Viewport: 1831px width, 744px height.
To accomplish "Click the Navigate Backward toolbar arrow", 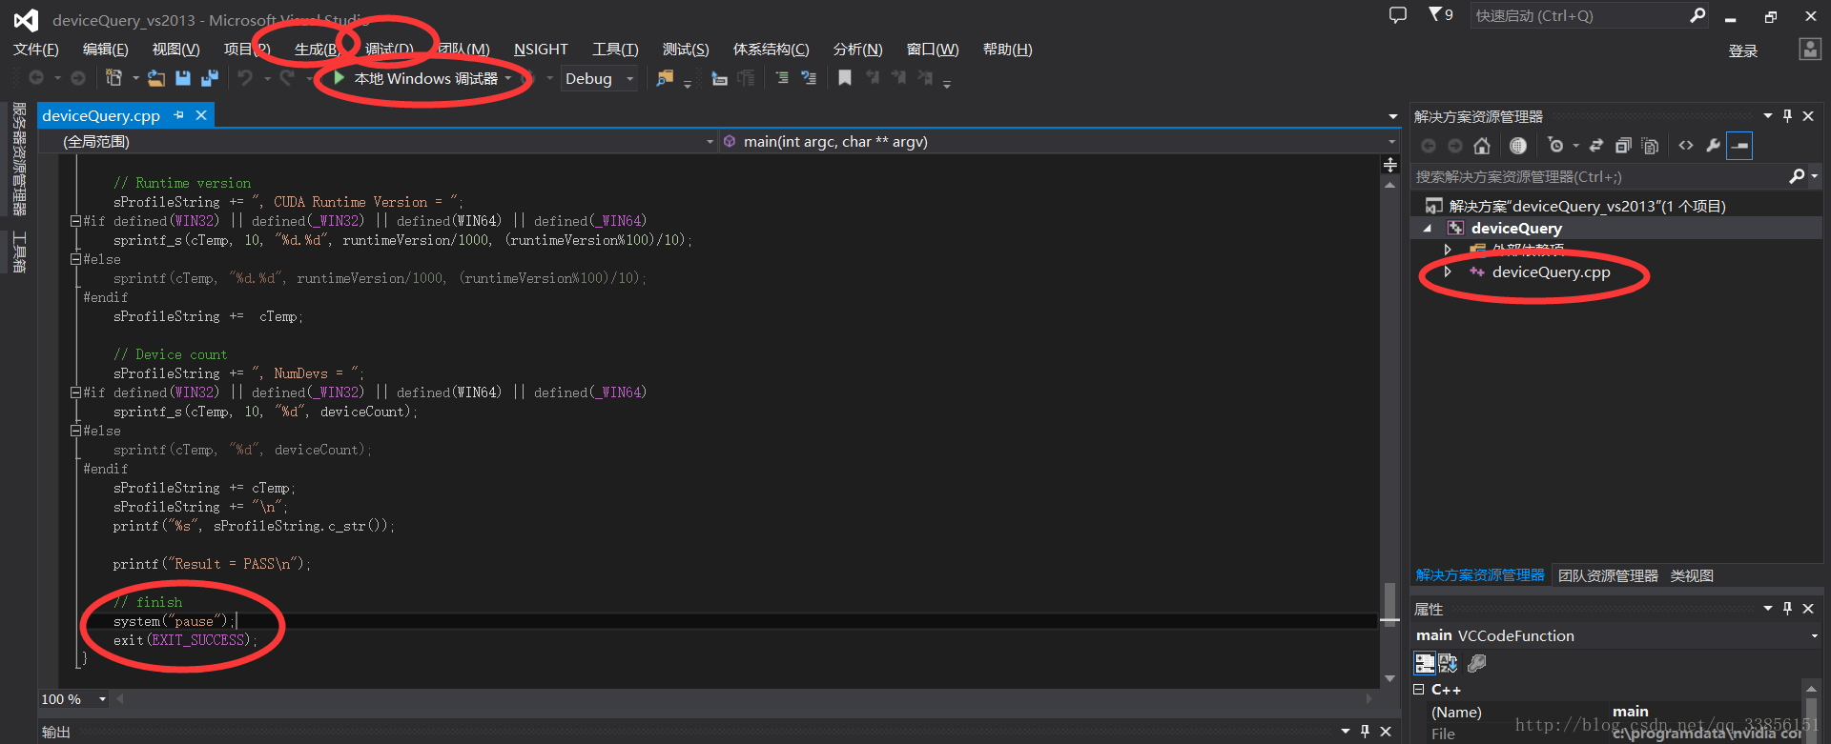I will tap(36, 78).
